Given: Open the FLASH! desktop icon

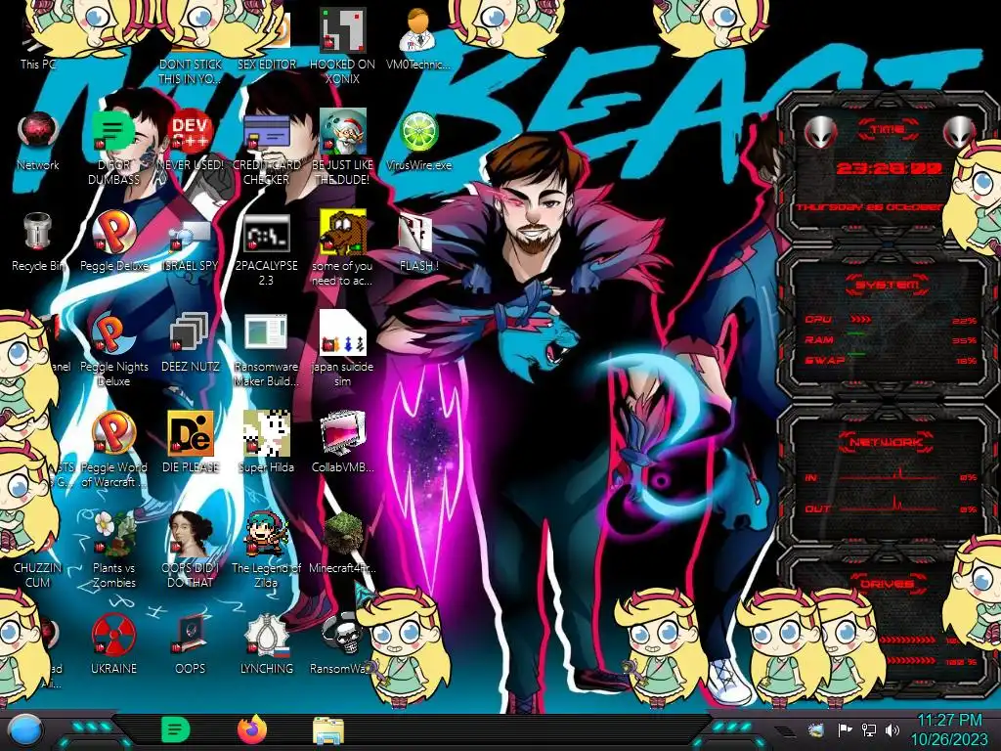Looking at the screenshot, I should [418, 242].
